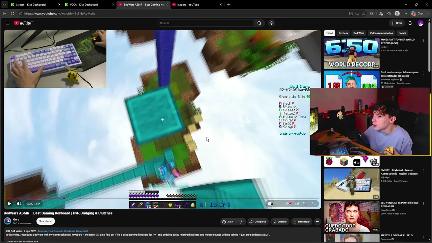Play the paused video

pos(9,204)
